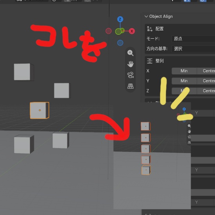
Task: Click the 整列 section align-lines icon
Action: pyautogui.click(x=150, y=61)
